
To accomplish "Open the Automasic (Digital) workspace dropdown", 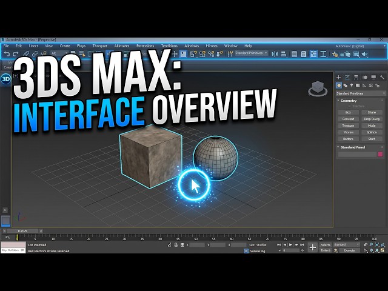I will [360, 46].
